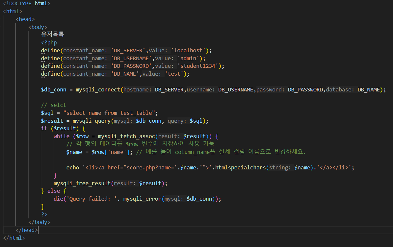Click the opening <?php tag
393x247 pixels.
[x=49, y=42]
